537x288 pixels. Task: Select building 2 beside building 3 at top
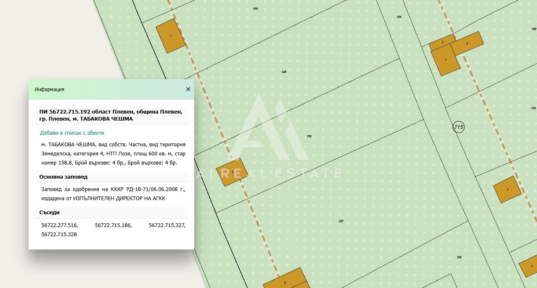(x=467, y=44)
